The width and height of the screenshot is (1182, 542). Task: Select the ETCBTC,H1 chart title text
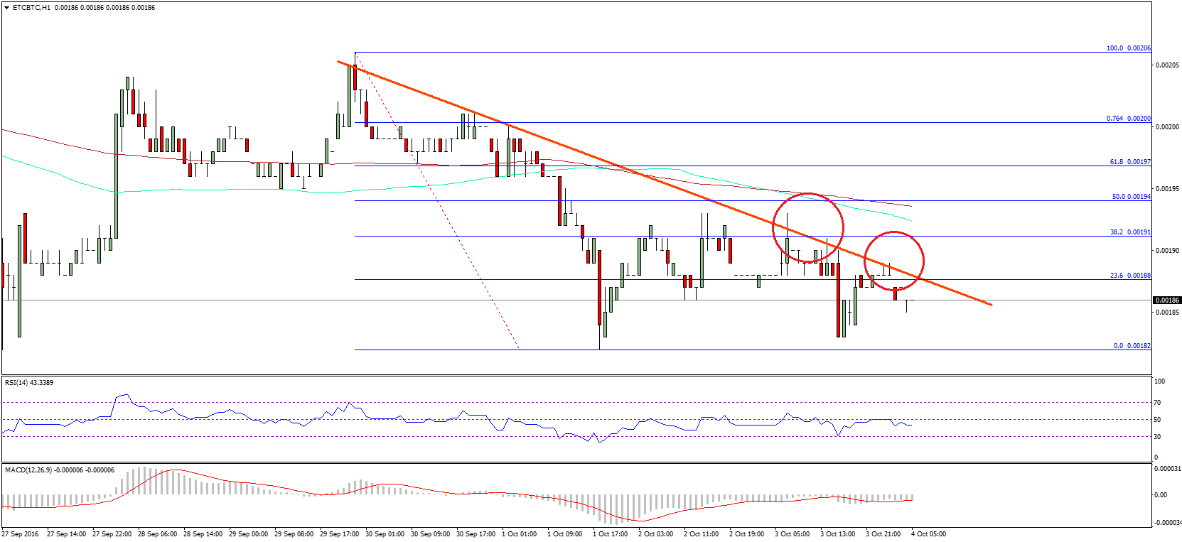point(31,8)
